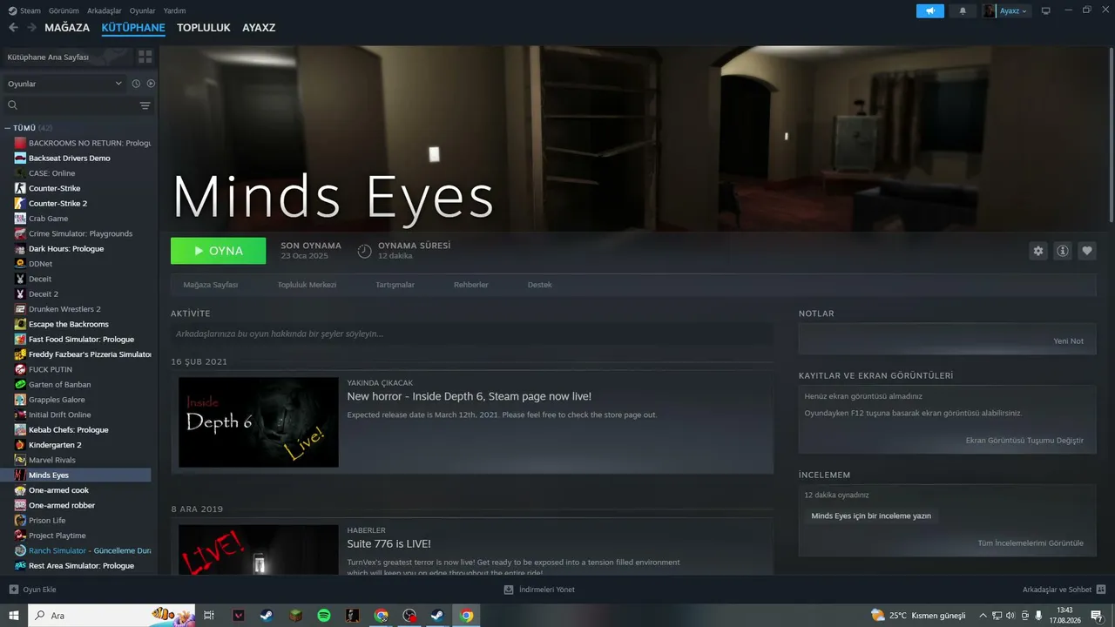1115x627 pixels.
Task: Click the Counter-Strike 2 game icon
Action: (x=20, y=204)
